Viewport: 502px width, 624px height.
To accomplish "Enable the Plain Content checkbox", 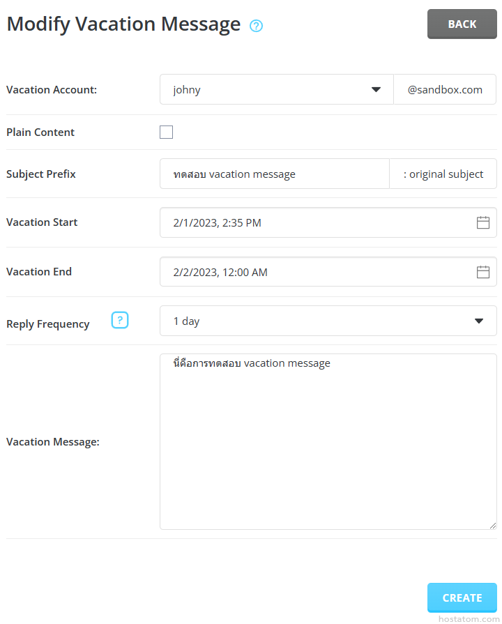I will (x=166, y=132).
